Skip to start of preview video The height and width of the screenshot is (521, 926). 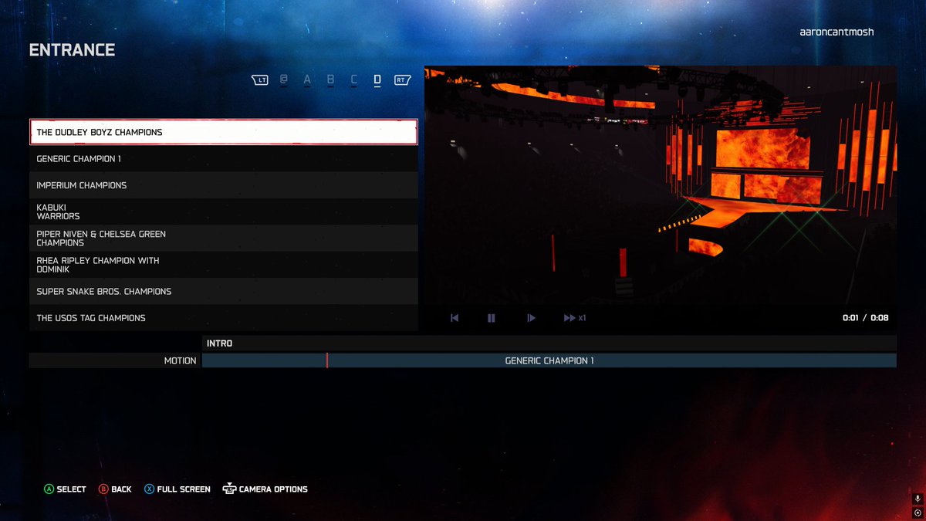pyautogui.click(x=455, y=318)
